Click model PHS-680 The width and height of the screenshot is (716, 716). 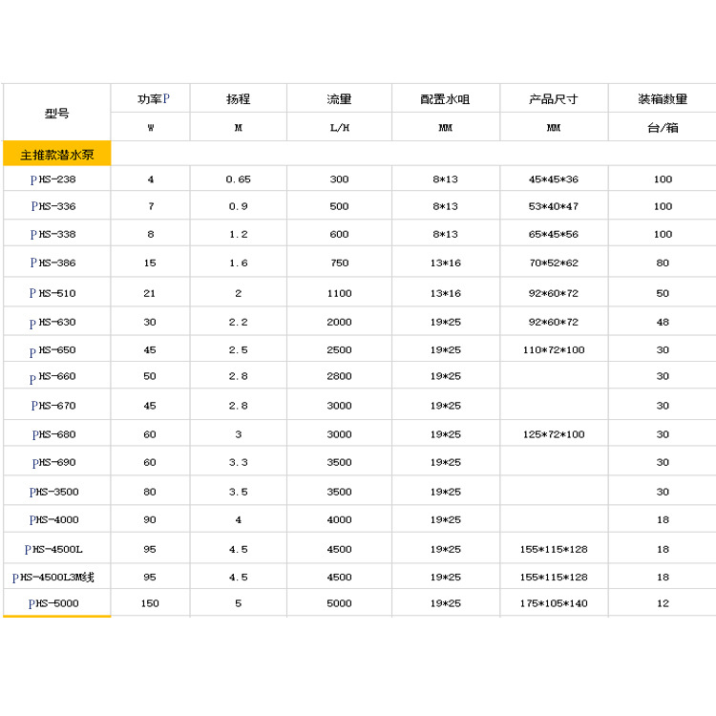click(53, 434)
